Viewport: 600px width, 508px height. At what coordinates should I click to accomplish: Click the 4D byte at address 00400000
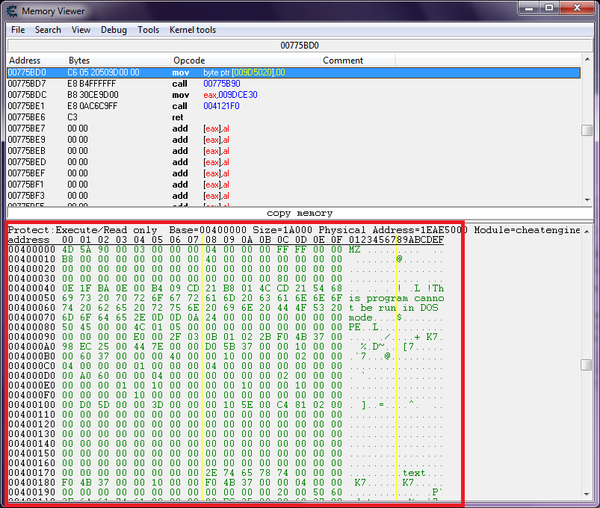point(67,250)
